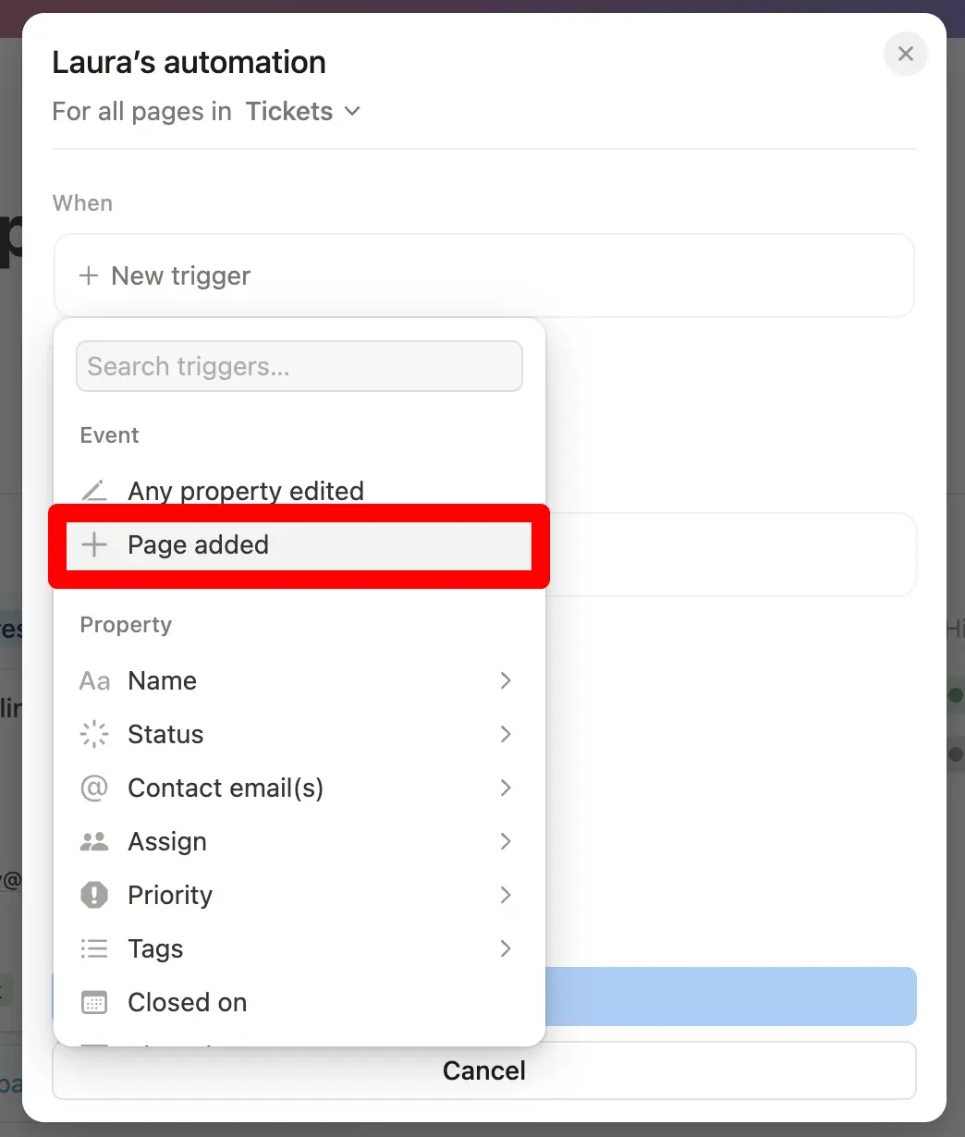Select the Closed on property trigger
The image size is (965, 1137).
point(188,1003)
